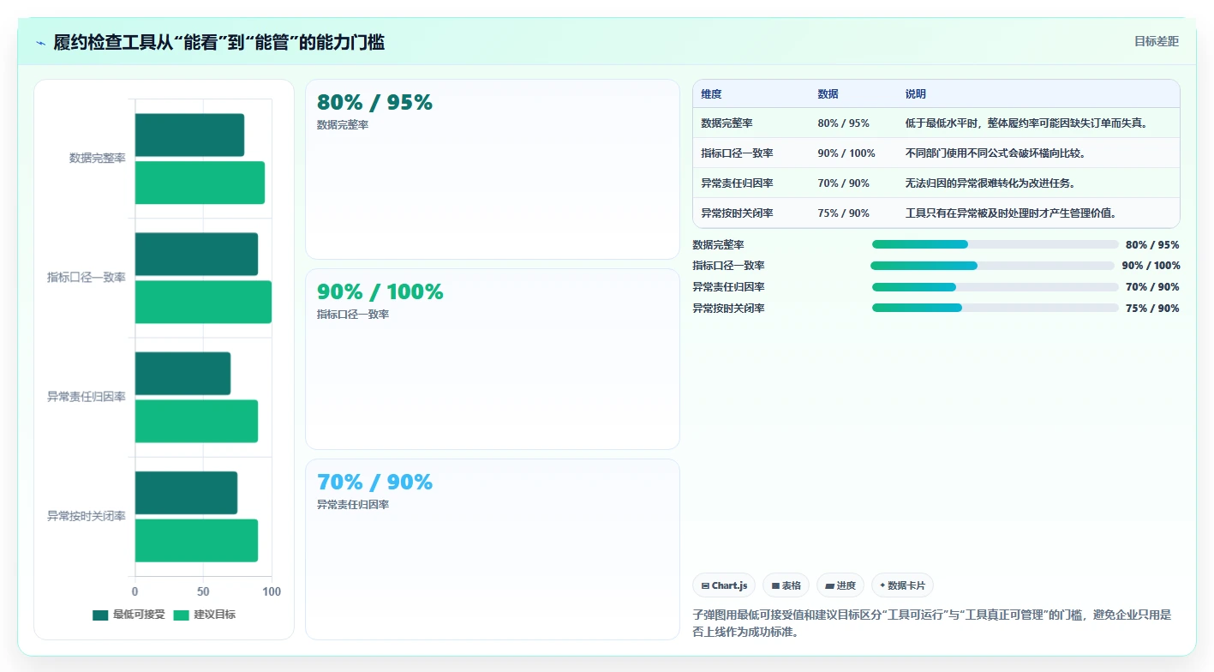Image resolution: width=1214 pixels, height=672 pixels.
Task: Toggle the 建议目标 legend swatch
Action: [181, 615]
